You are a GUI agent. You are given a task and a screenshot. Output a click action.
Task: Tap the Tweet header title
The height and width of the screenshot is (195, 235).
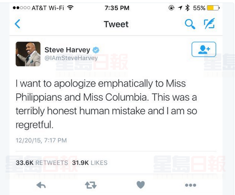[116, 24]
